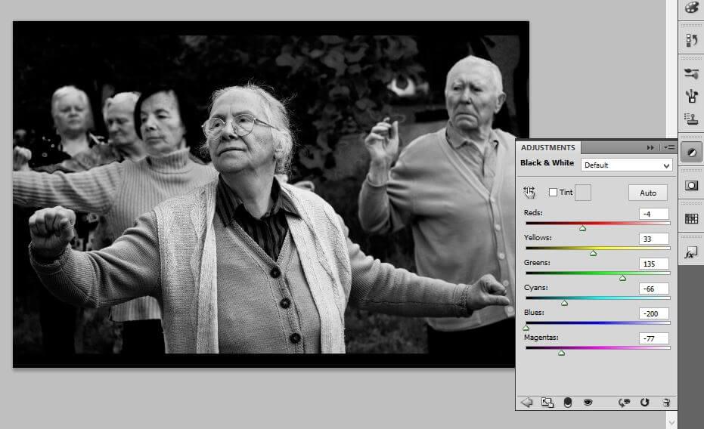Select the on-image targeted adjustment tool

(x=529, y=193)
